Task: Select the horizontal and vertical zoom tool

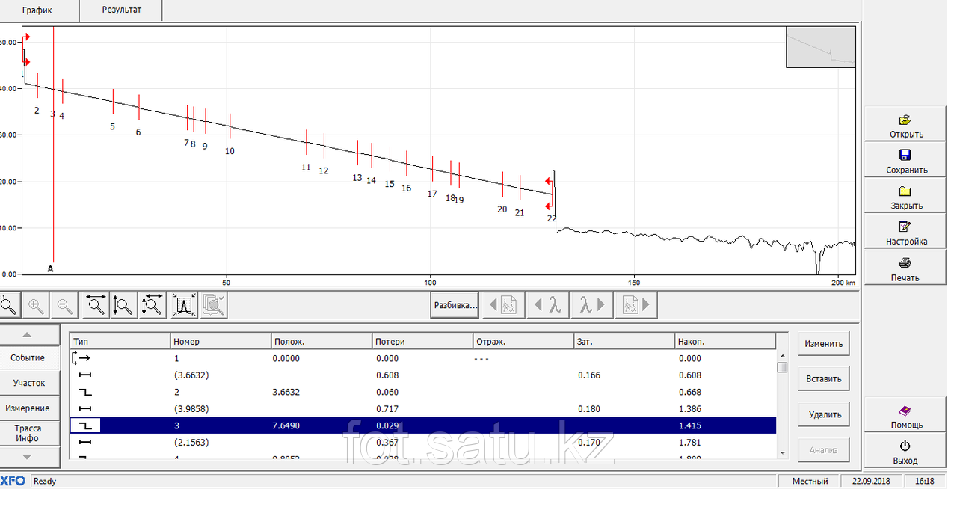Action: click(153, 305)
